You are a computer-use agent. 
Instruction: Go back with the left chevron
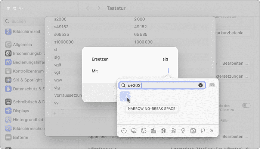tap(88, 8)
